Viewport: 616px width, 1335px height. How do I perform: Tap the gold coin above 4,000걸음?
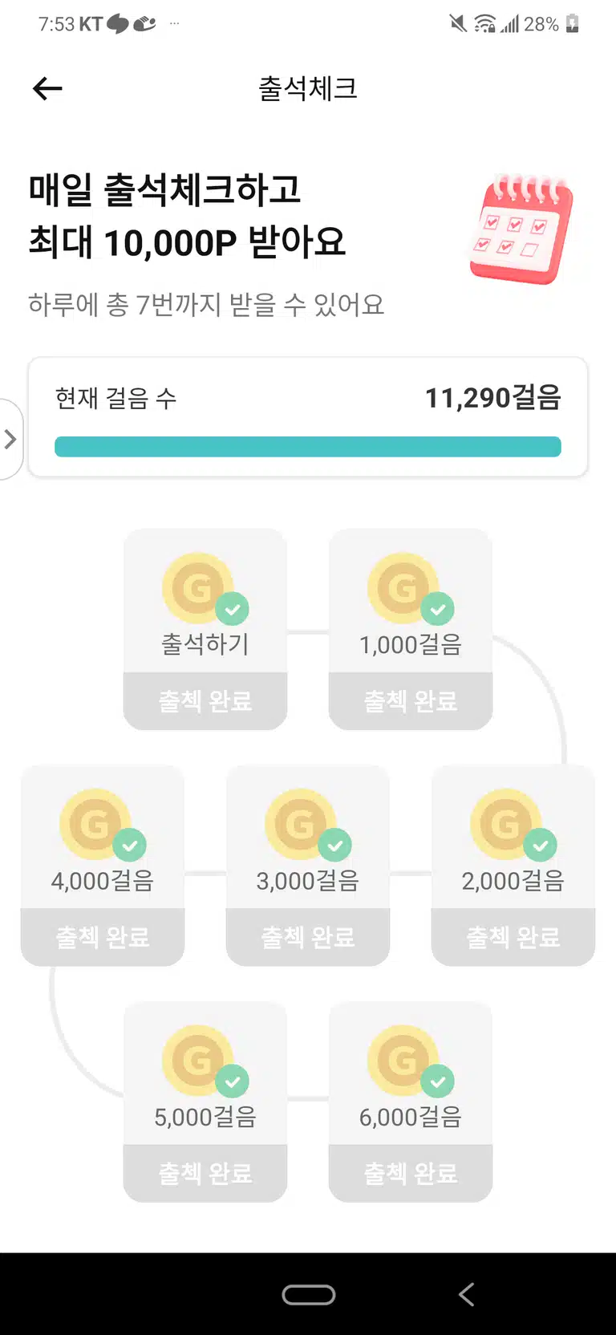pyautogui.click(x=95, y=824)
